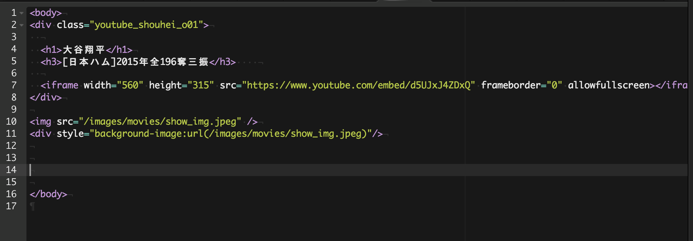Click the background-image style value on line 11

pos(230,134)
